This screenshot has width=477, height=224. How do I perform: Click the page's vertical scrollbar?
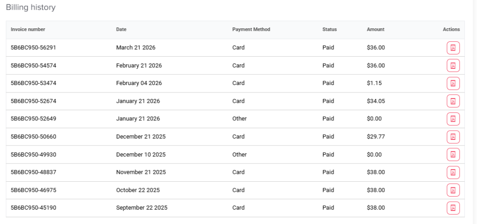point(474,112)
